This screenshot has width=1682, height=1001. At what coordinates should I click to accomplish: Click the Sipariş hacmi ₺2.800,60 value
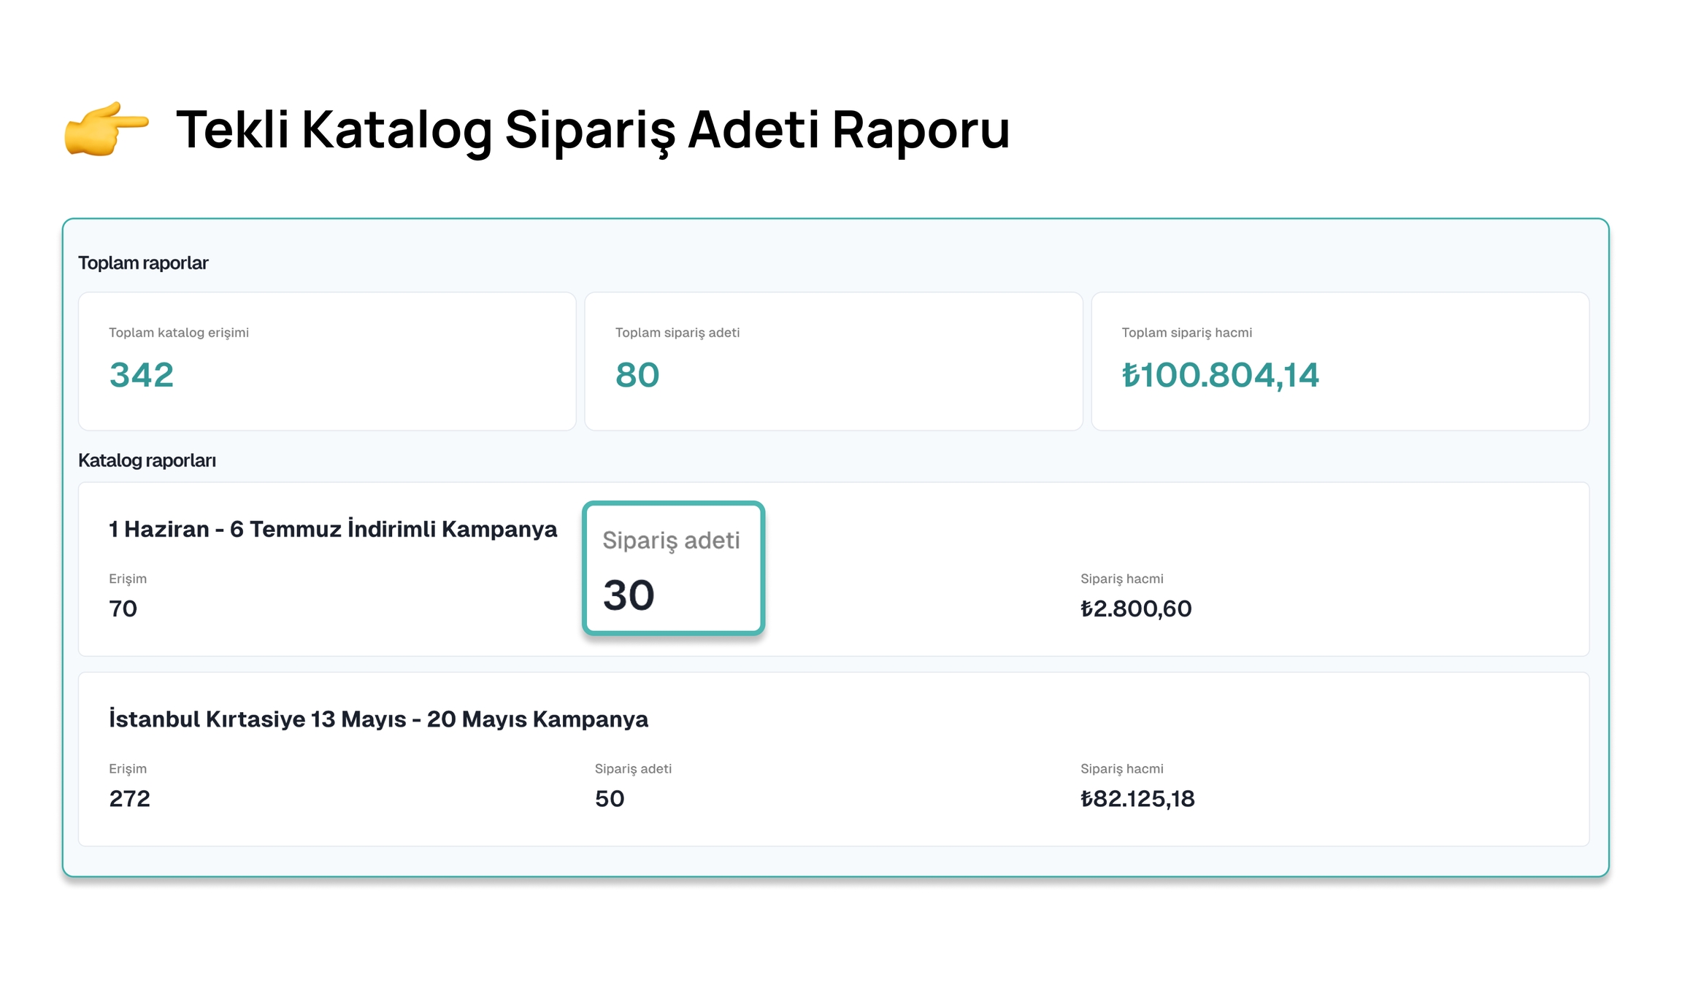(x=1136, y=608)
